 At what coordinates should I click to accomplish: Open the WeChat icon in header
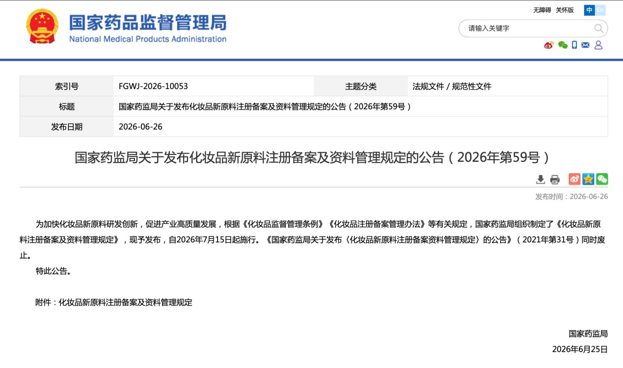563,45
